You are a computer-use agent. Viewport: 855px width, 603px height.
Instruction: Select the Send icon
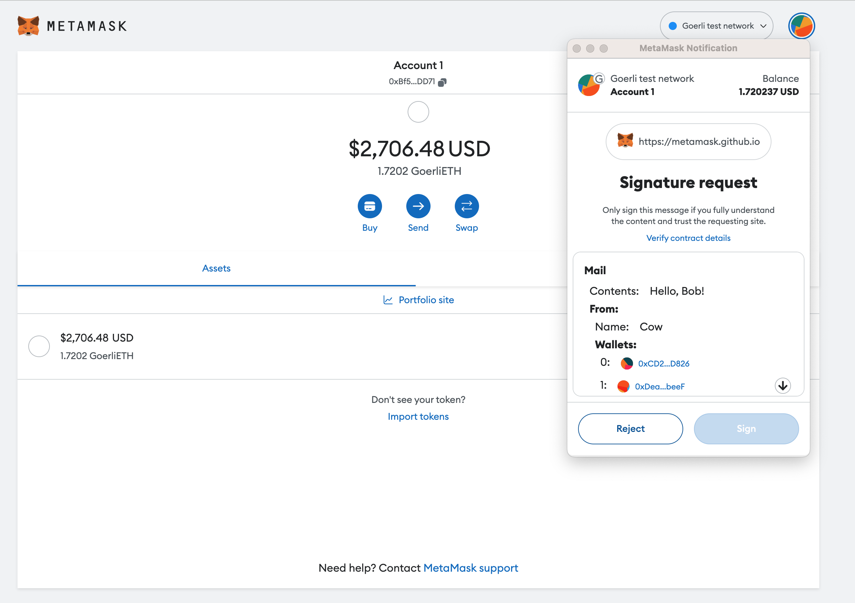[418, 205]
